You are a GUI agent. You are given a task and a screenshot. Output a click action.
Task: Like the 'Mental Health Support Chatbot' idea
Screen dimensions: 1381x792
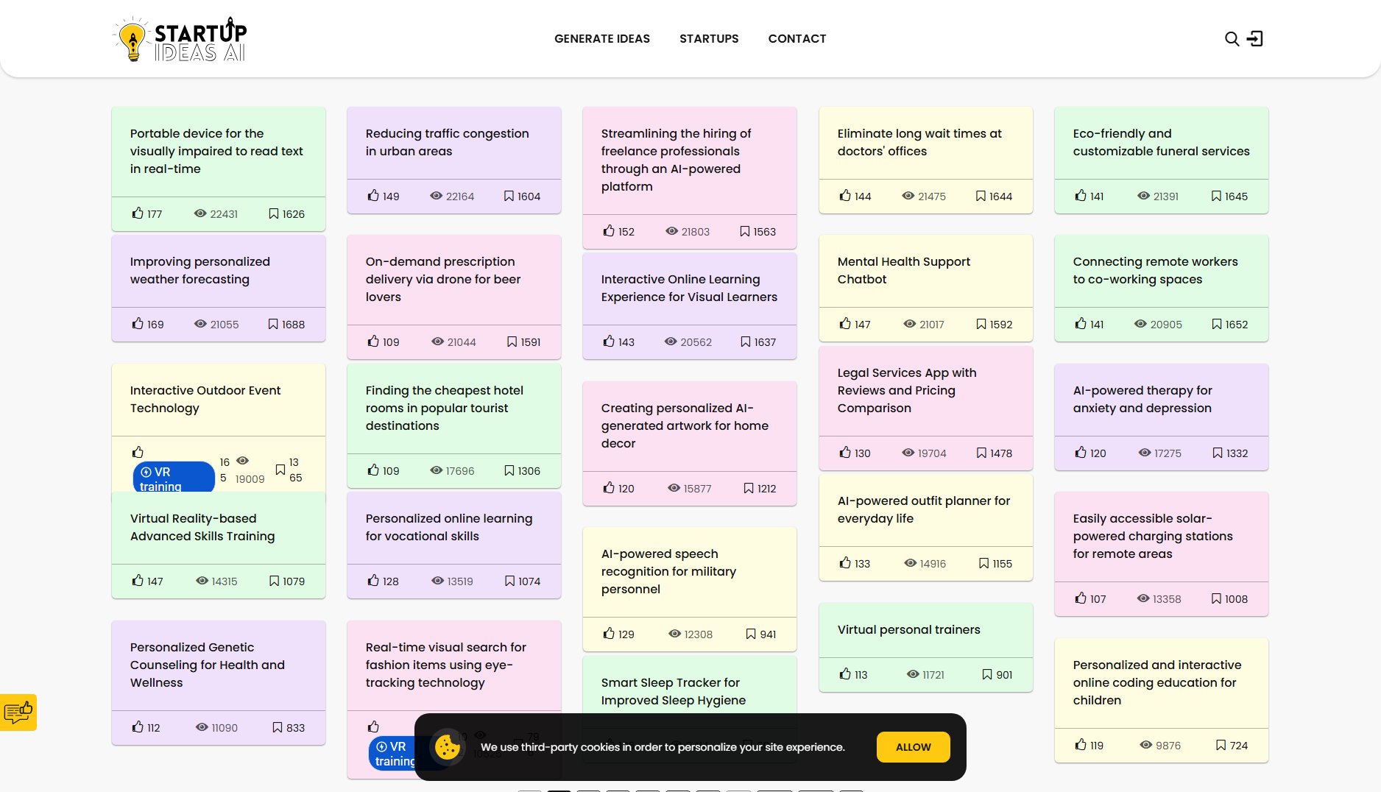[x=845, y=324]
